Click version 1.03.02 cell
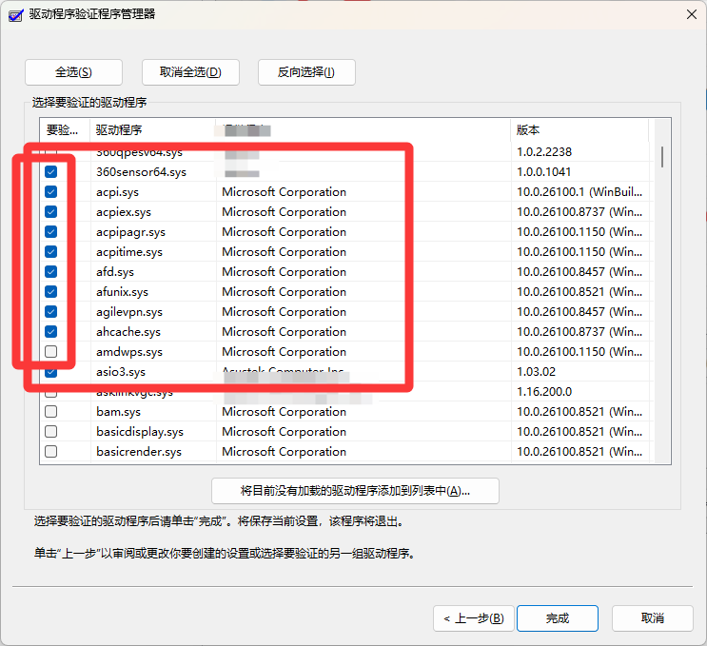707x646 pixels. pos(536,371)
